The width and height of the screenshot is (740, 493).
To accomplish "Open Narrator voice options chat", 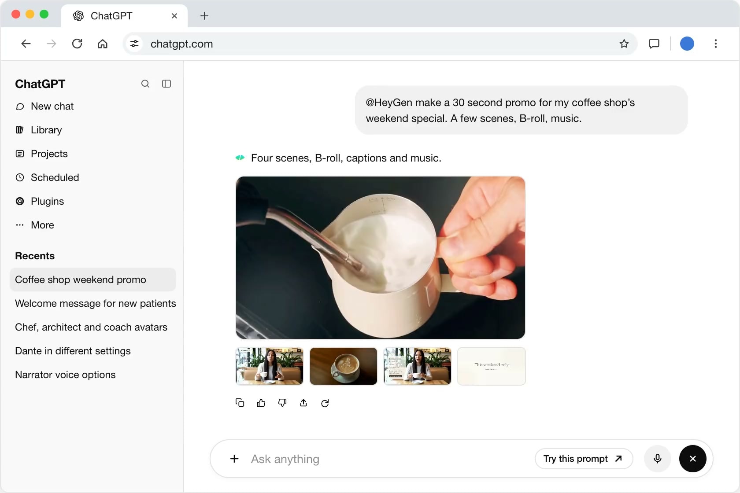I will pos(65,375).
